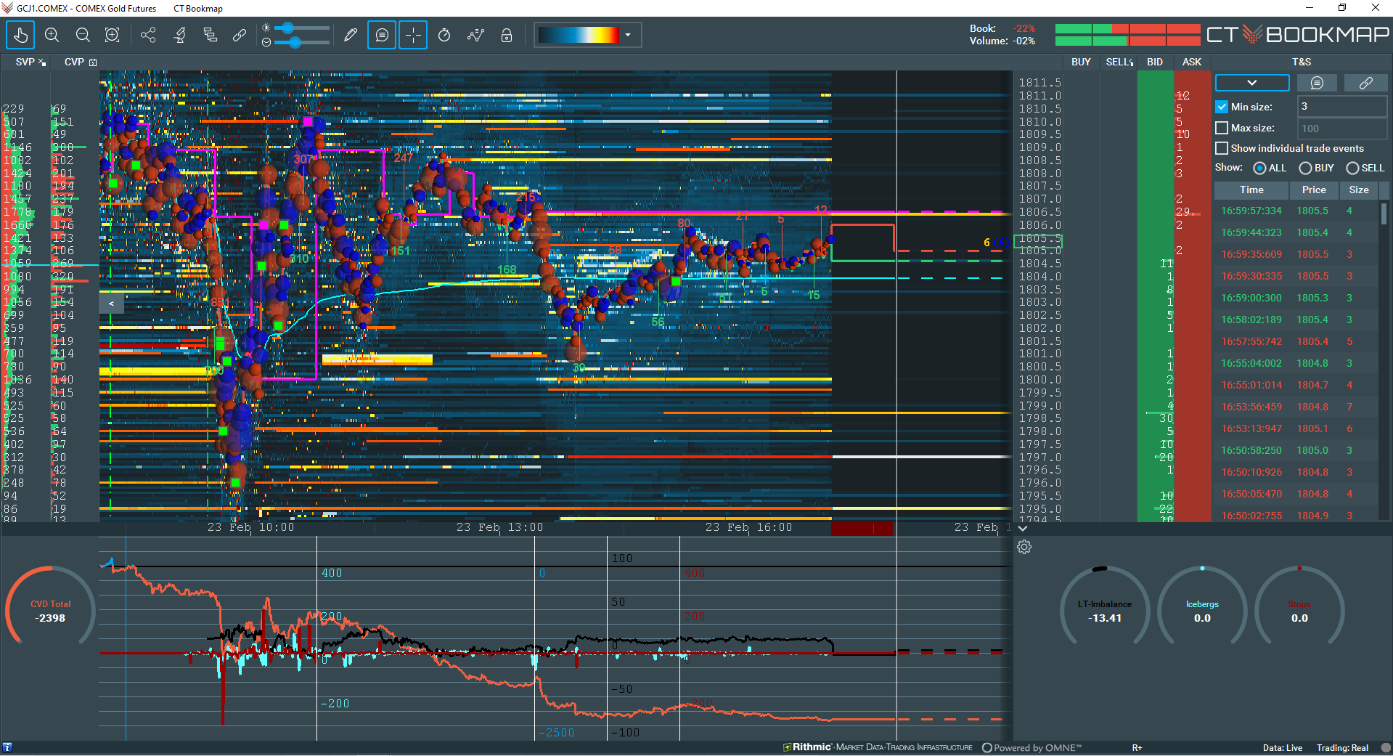
Task: Click the Size column header in T&S
Action: [x=1359, y=190]
